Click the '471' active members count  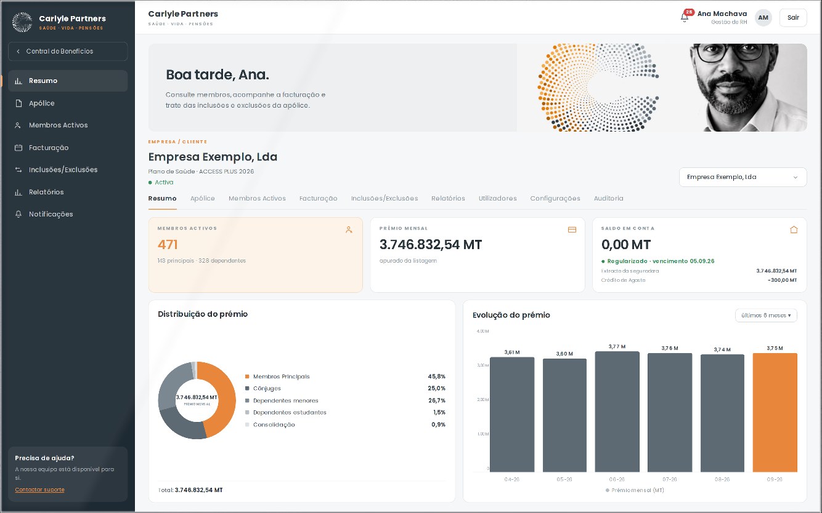[168, 245]
